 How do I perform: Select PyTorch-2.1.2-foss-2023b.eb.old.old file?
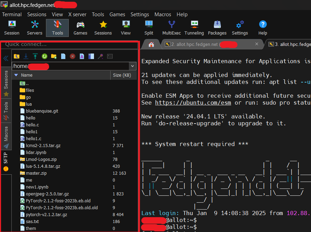coord(59,207)
